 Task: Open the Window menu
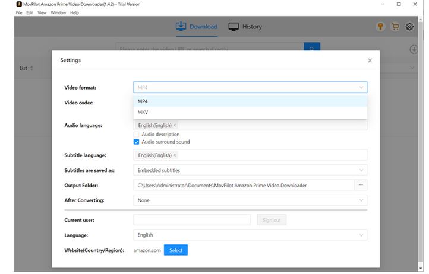point(58,13)
